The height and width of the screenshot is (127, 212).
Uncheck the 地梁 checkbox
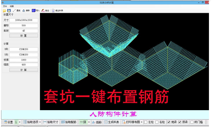pyautogui.click(x=169, y=122)
